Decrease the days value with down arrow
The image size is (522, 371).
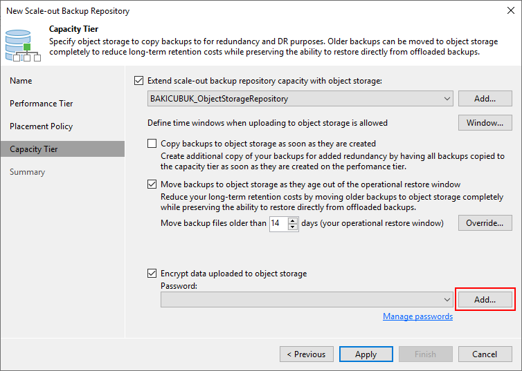click(x=293, y=227)
